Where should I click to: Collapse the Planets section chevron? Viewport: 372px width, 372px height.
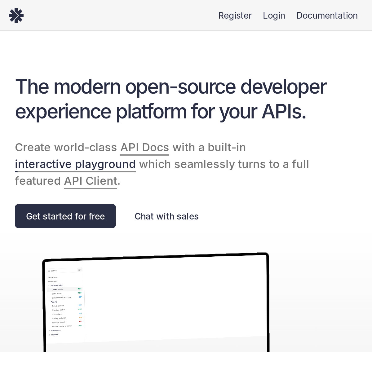tap(49, 302)
